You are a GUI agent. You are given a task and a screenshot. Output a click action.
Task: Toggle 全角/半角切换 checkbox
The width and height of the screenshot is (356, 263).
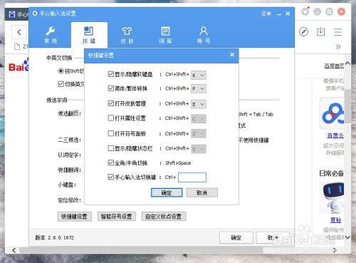[110, 163]
